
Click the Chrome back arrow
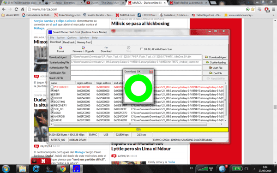pyautogui.click(x=4, y=9)
